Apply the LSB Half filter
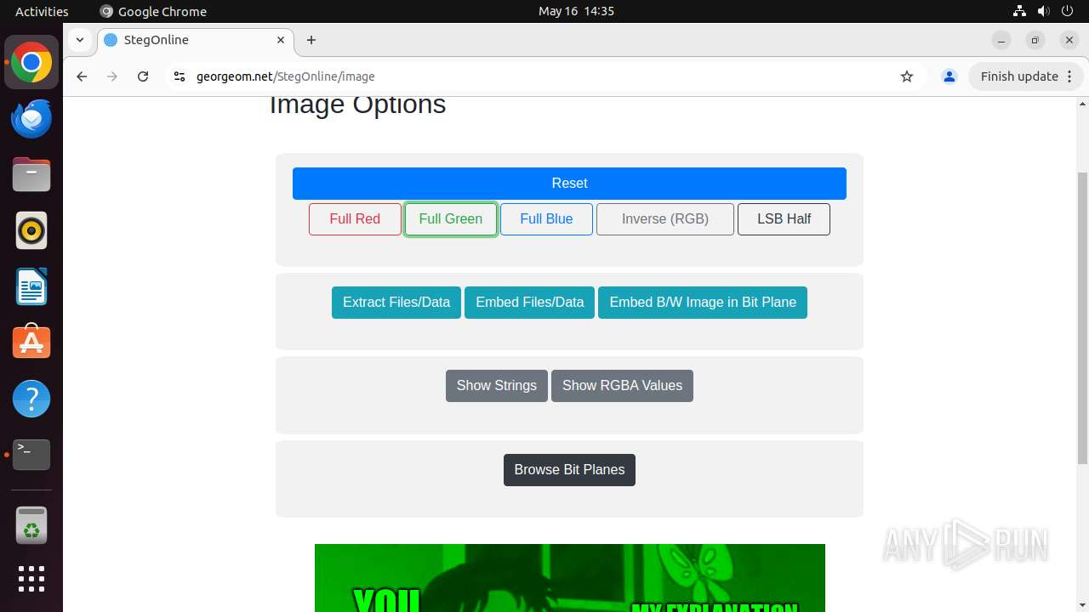 (x=784, y=219)
